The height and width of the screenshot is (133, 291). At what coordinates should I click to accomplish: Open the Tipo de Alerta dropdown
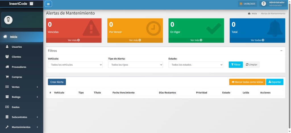pos(135,65)
